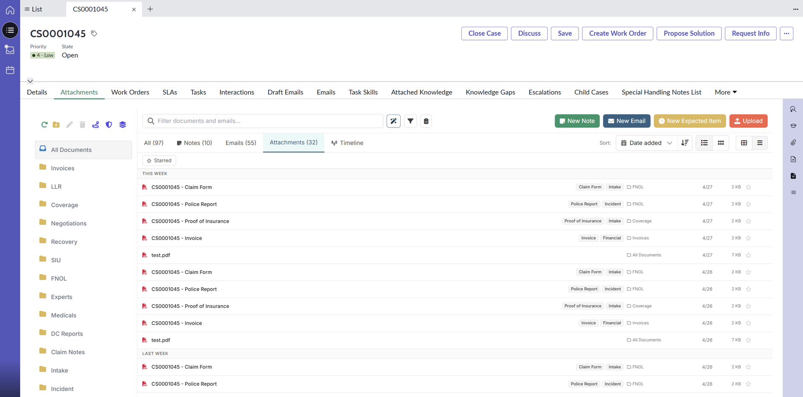The image size is (803, 397).
Task: Select the DC Reports folder
Action: [83, 333]
